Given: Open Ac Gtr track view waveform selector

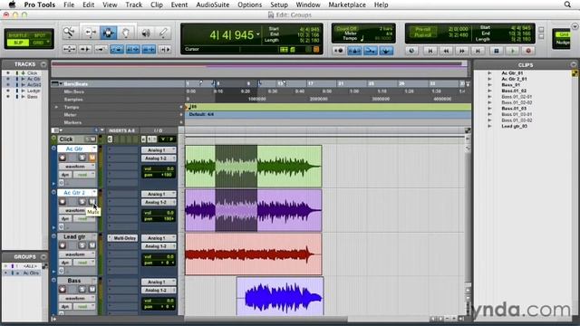Looking at the screenshot, I should click(x=77, y=167).
